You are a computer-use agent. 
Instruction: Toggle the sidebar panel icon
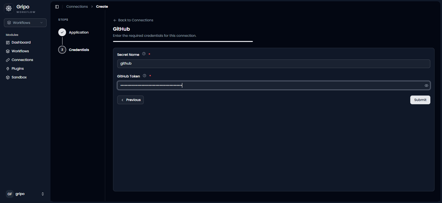click(57, 6)
